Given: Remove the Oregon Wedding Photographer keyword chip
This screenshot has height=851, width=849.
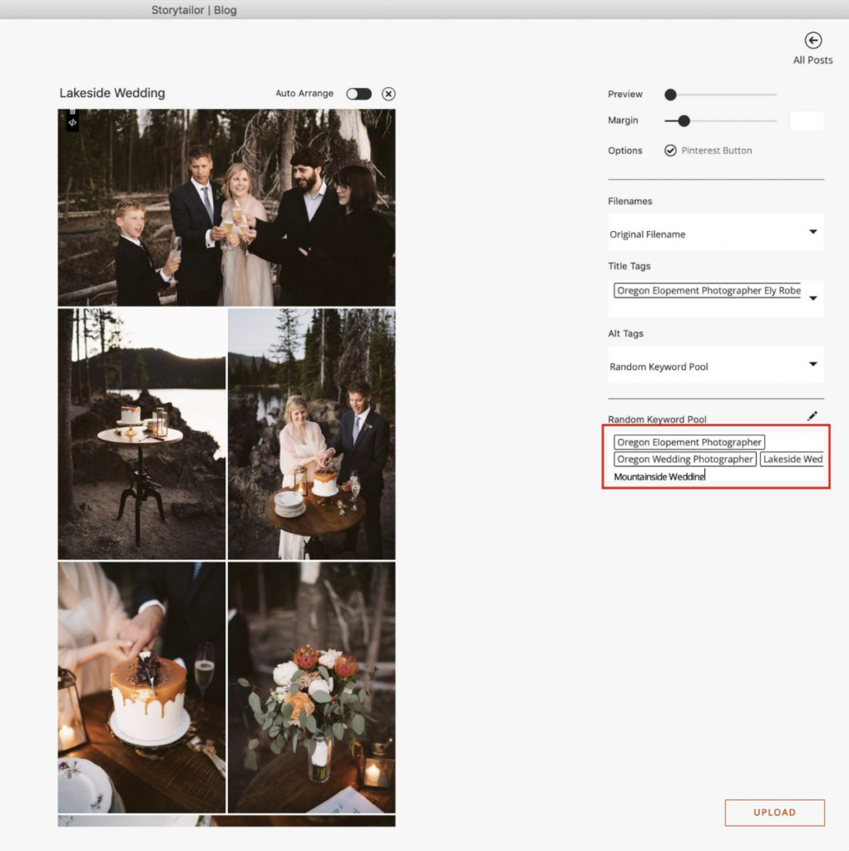Looking at the screenshot, I should [684, 459].
